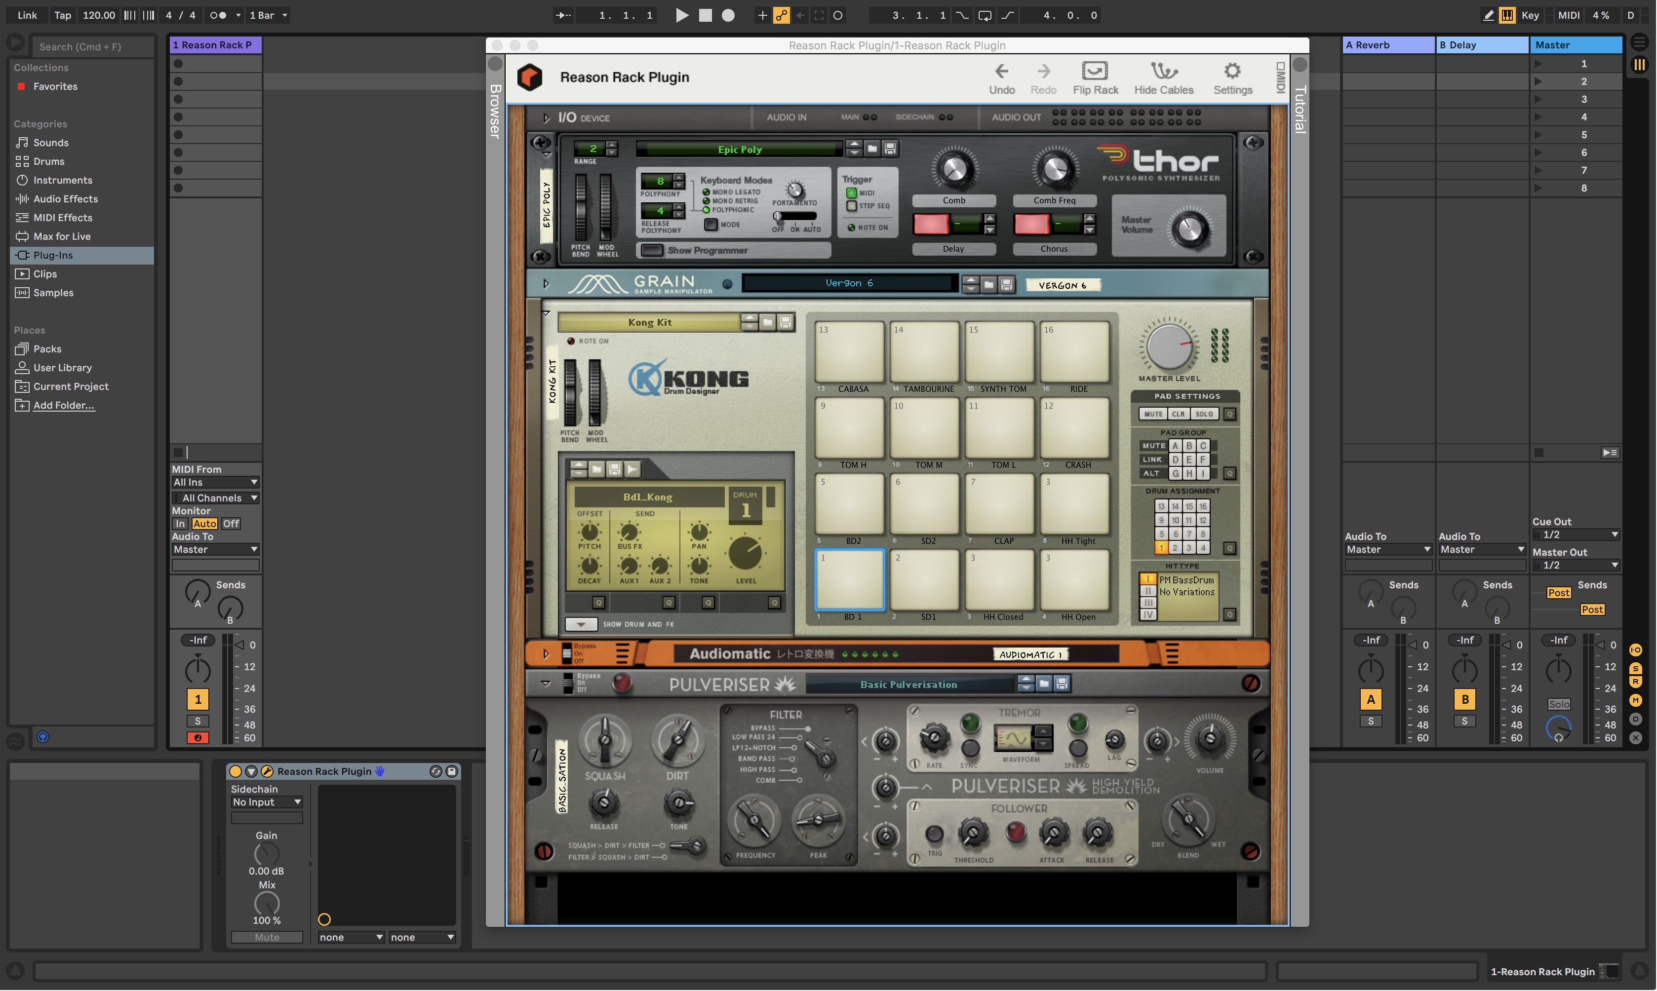1657x991 pixels.
Task: Collapse the Kong device panel
Action: point(546,312)
